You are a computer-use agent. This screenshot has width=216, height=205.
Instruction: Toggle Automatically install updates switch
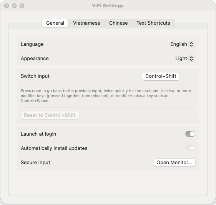click(x=190, y=148)
